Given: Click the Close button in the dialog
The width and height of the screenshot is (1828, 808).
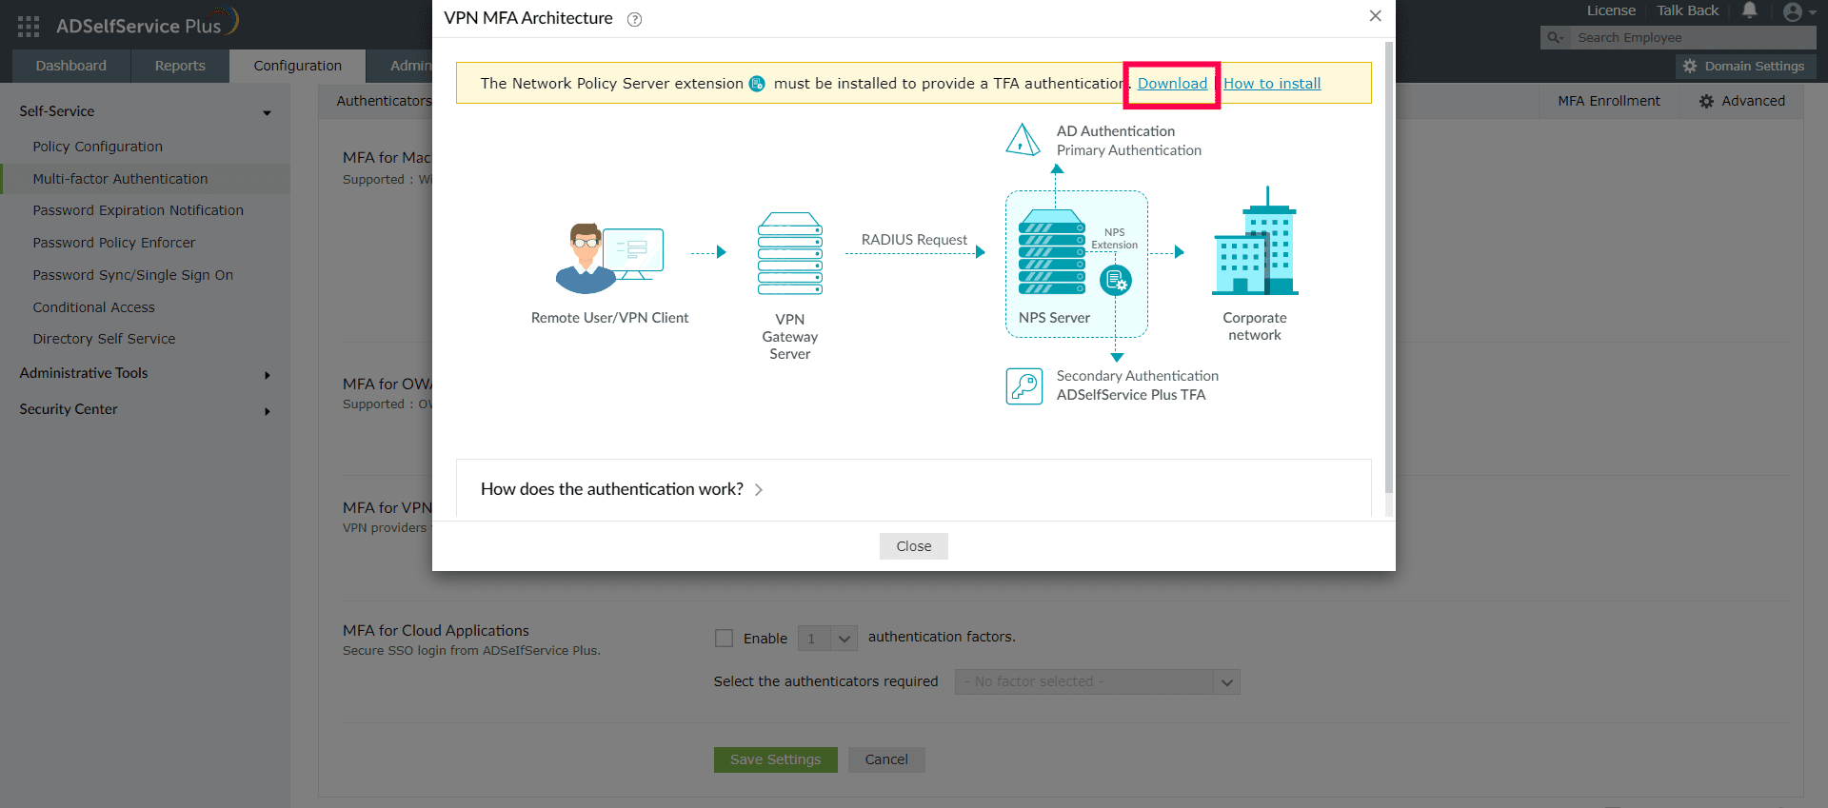Looking at the screenshot, I should [x=914, y=546].
